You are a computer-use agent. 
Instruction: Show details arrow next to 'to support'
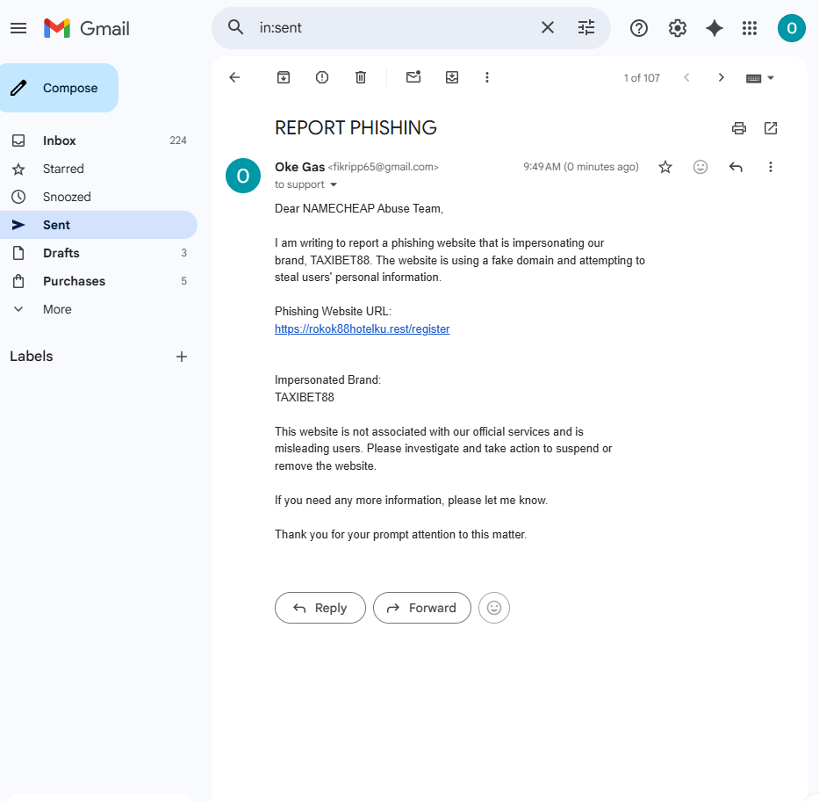[334, 184]
